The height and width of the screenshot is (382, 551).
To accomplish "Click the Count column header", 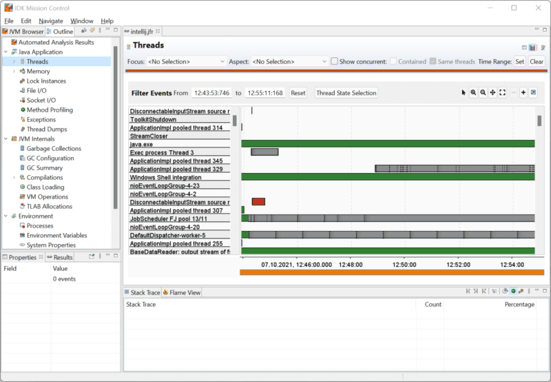I will (x=433, y=304).
